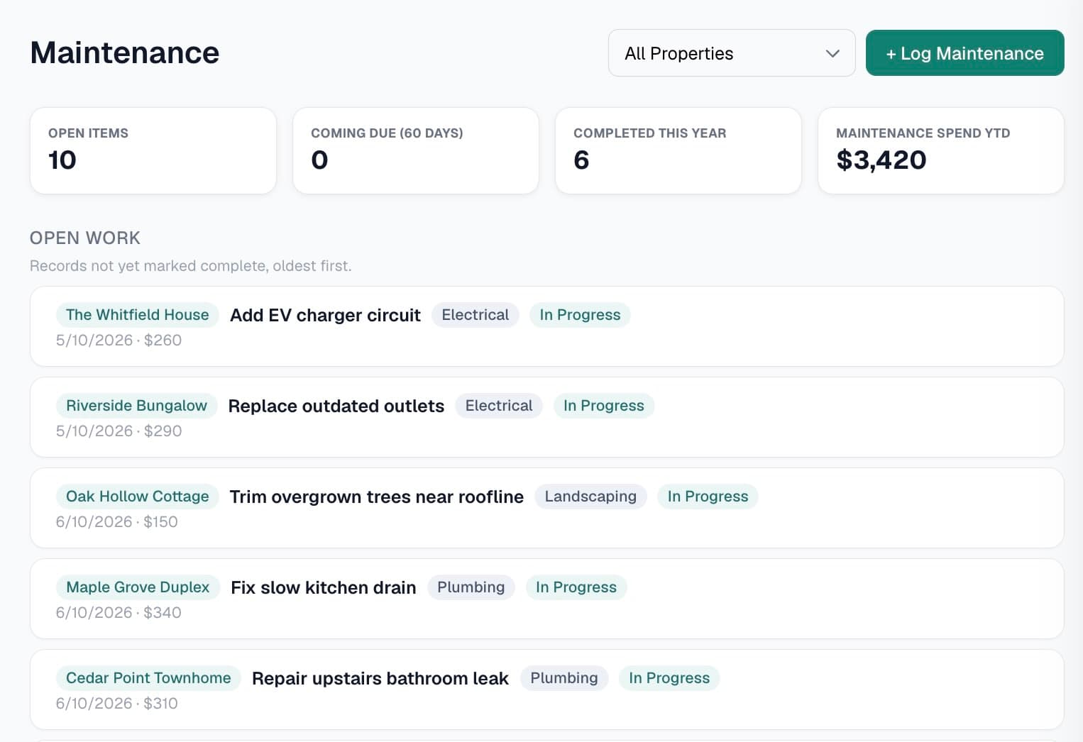Click In Progress status on Repair upstairs bathroom leak row
The height and width of the screenshot is (742, 1083).
click(669, 678)
